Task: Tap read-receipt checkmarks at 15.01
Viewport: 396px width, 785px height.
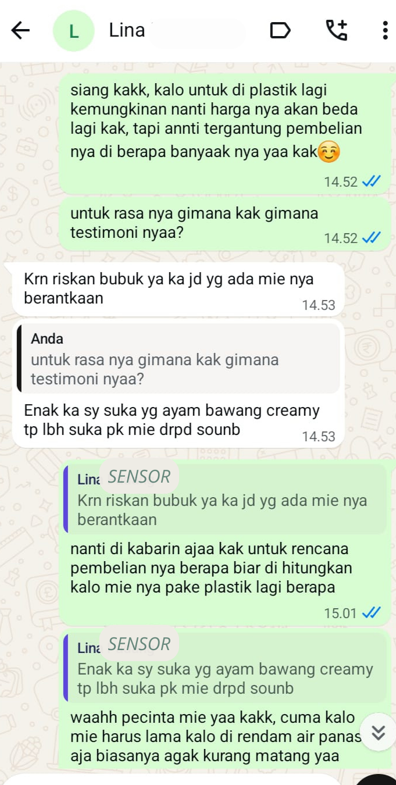Action: pyautogui.click(x=371, y=612)
